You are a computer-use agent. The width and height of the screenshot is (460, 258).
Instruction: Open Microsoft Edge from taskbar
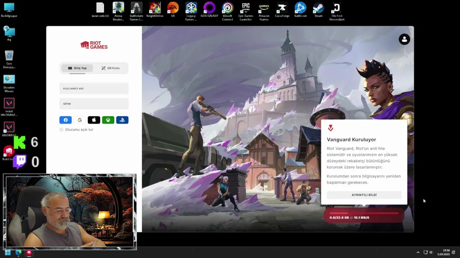coord(18,253)
